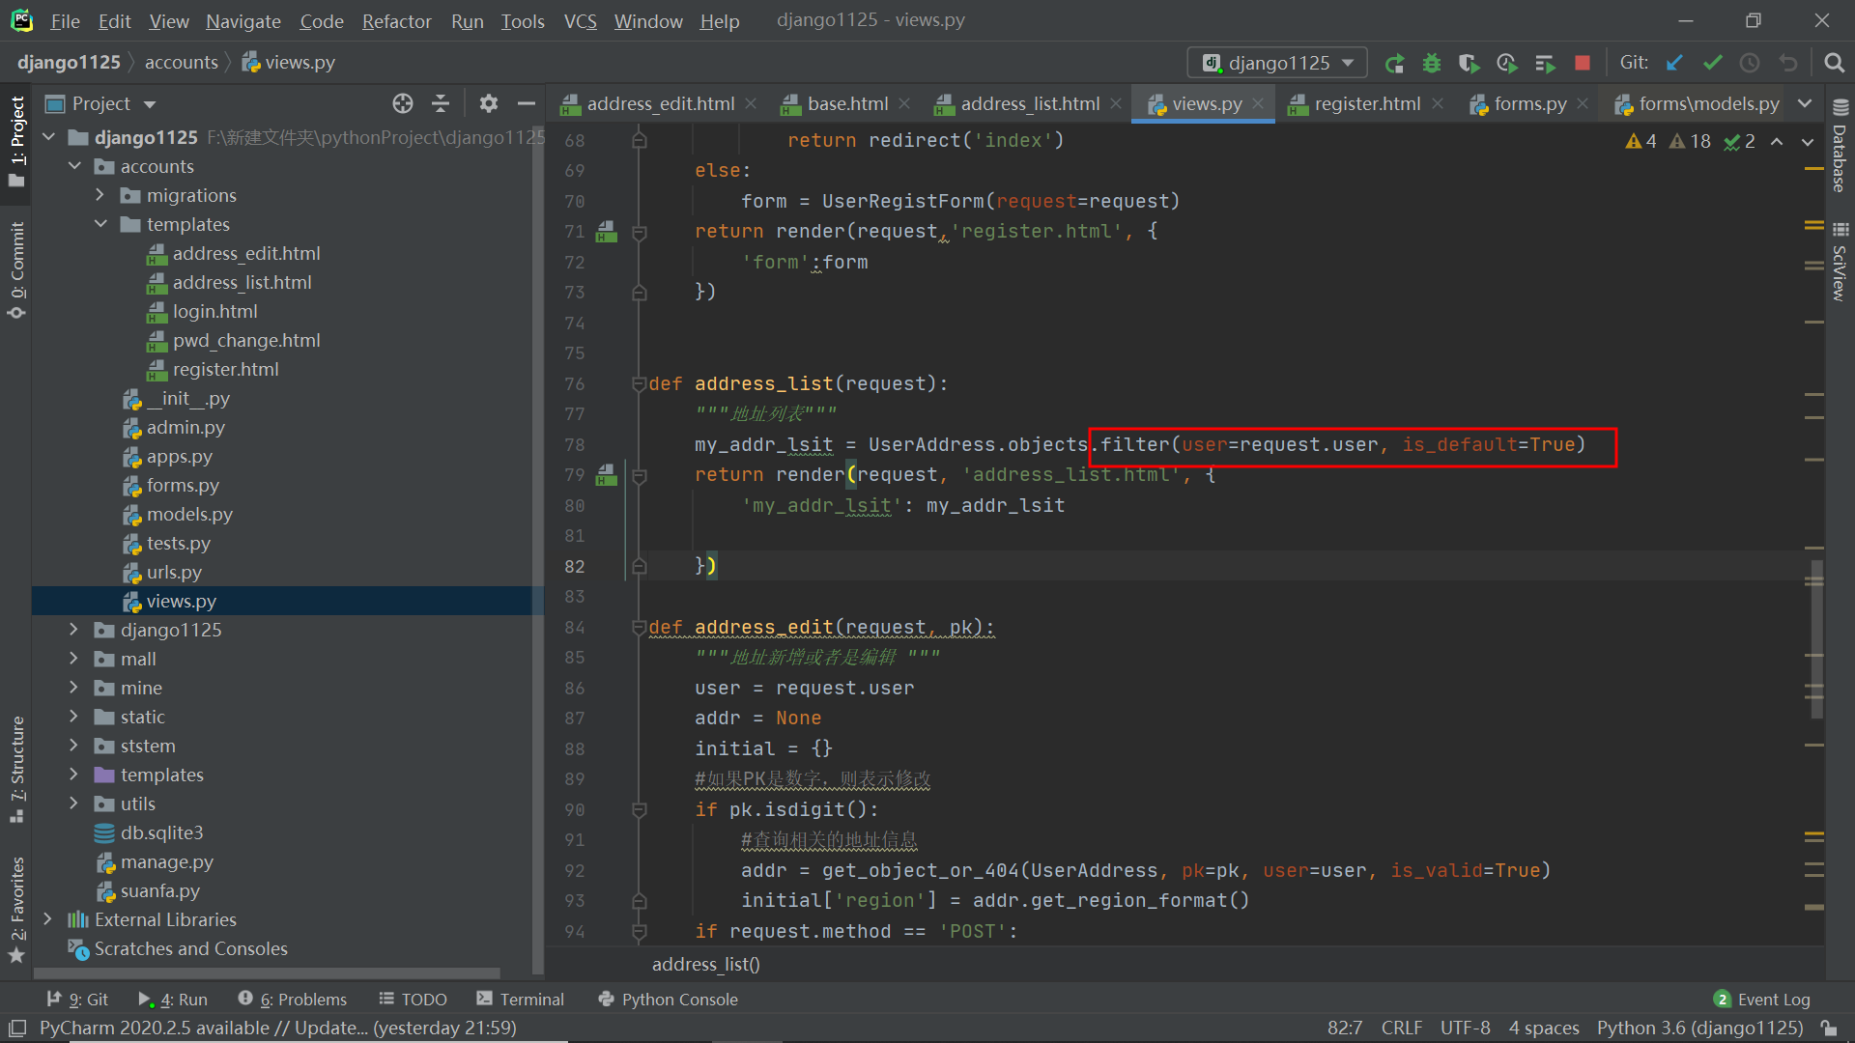Screen dimensions: 1855x1043
Task: Open the Project view dropdown arrow
Action: coord(150,103)
